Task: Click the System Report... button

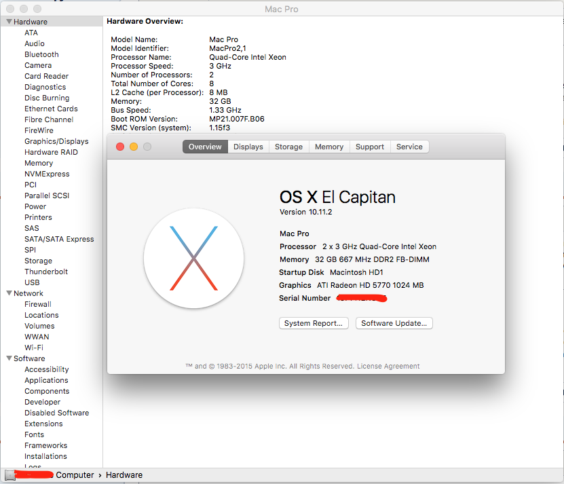Action: (314, 323)
